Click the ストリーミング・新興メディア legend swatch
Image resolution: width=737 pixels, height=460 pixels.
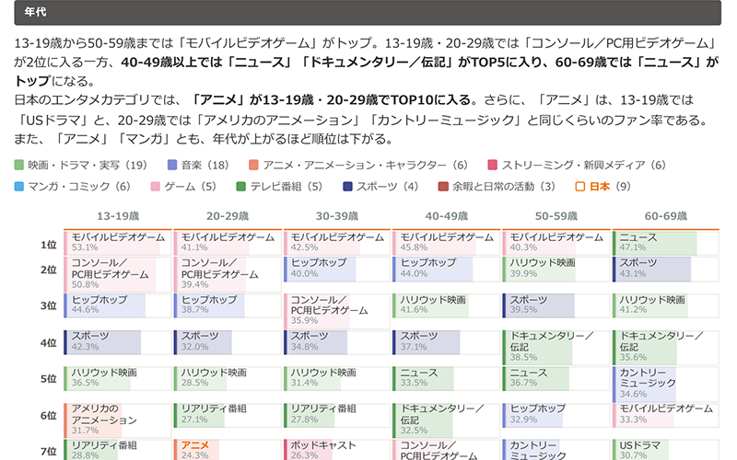[493, 165]
